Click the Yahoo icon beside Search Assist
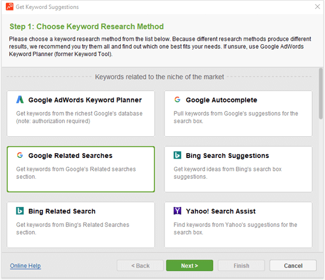The image size is (325, 280). (x=177, y=210)
